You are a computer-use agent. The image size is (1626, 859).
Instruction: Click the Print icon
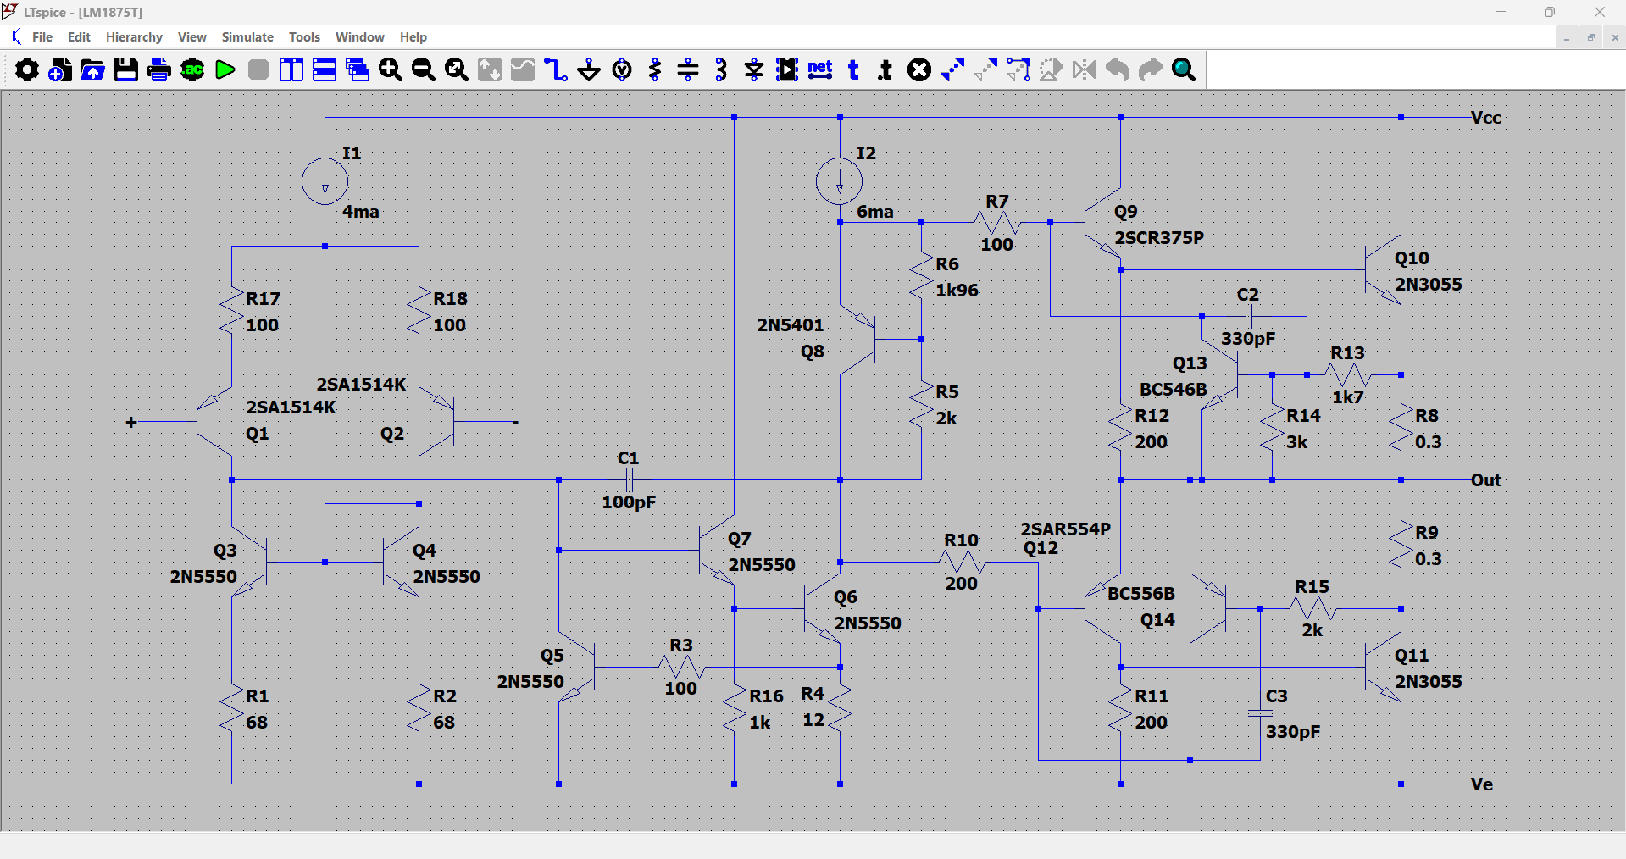(159, 69)
